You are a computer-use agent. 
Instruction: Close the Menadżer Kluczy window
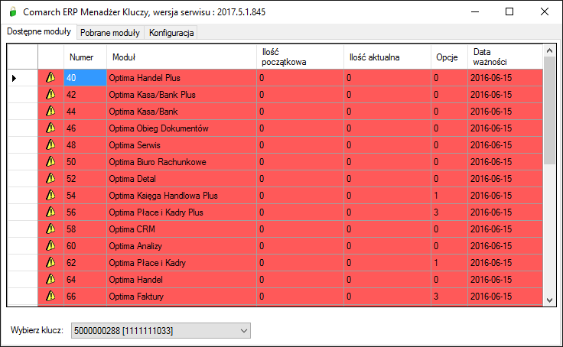pyautogui.click(x=545, y=11)
